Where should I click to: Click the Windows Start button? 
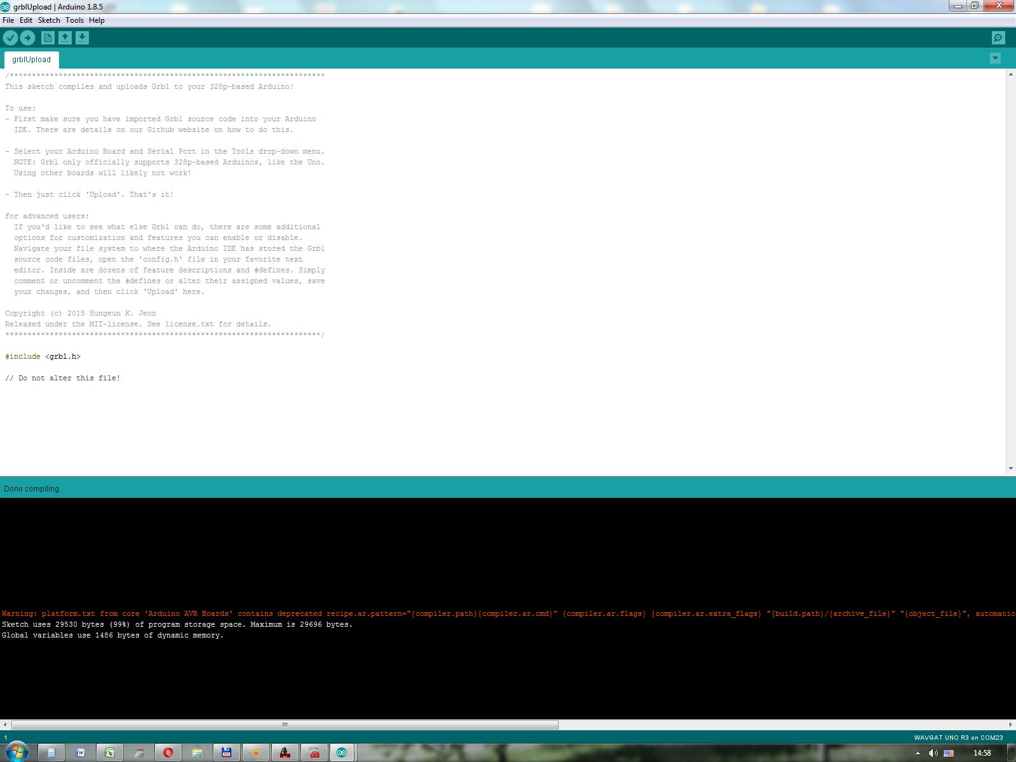pos(17,752)
